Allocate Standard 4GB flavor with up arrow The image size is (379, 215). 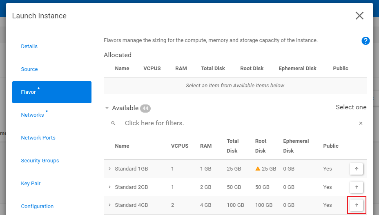pyautogui.click(x=357, y=205)
